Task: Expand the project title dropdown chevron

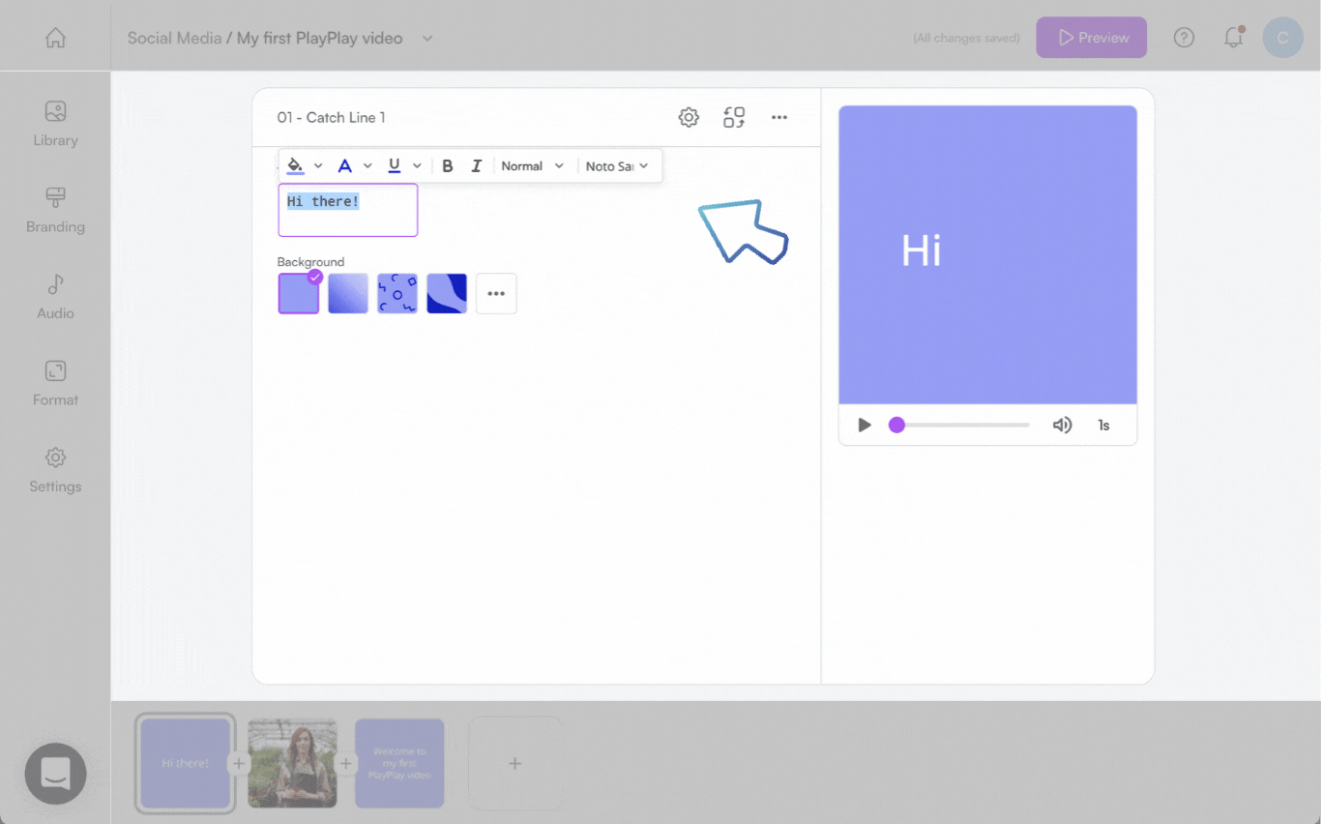Action: tap(427, 39)
